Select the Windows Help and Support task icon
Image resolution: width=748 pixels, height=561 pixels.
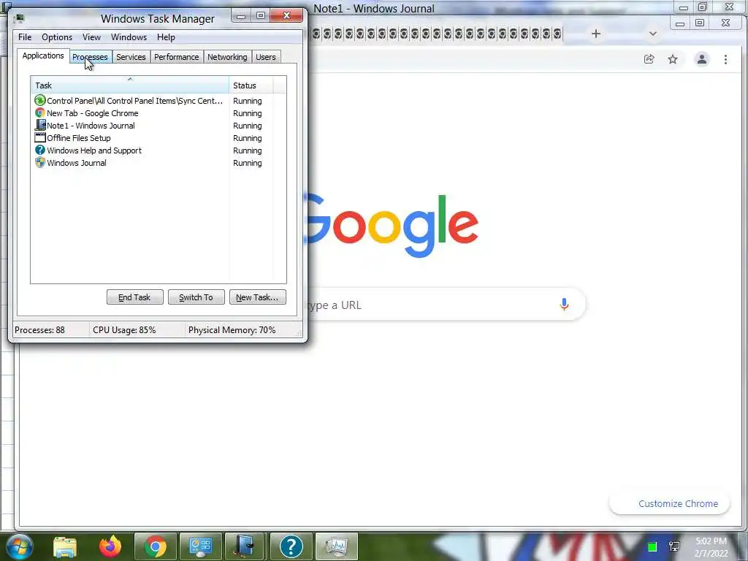[x=40, y=150]
